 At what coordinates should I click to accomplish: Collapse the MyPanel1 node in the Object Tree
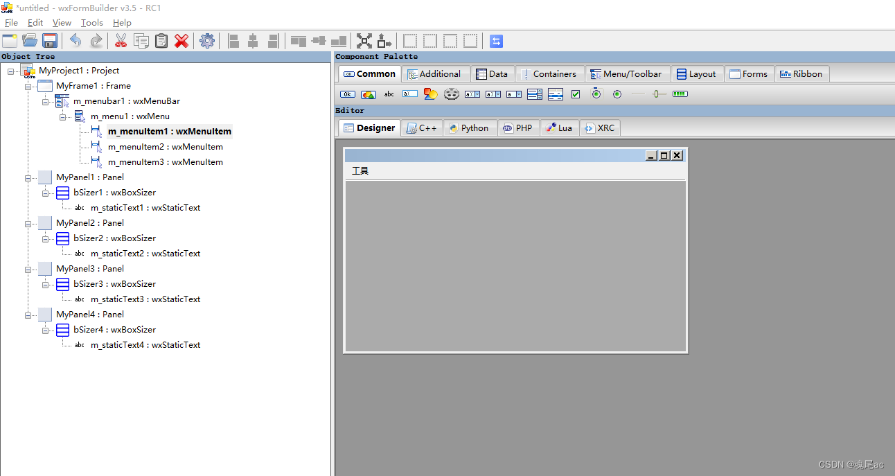pos(28,177)
